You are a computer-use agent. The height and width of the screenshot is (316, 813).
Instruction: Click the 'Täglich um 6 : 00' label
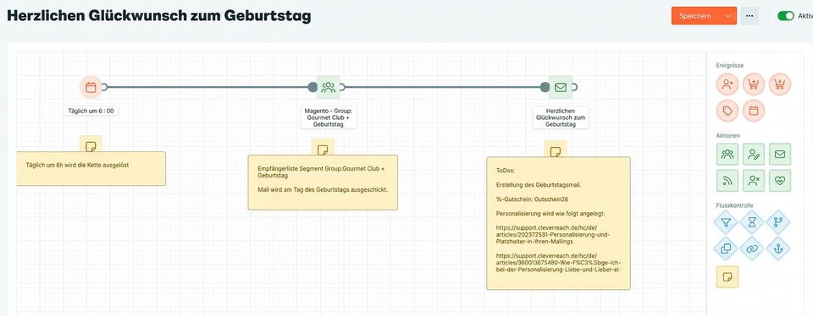[91, 111]
